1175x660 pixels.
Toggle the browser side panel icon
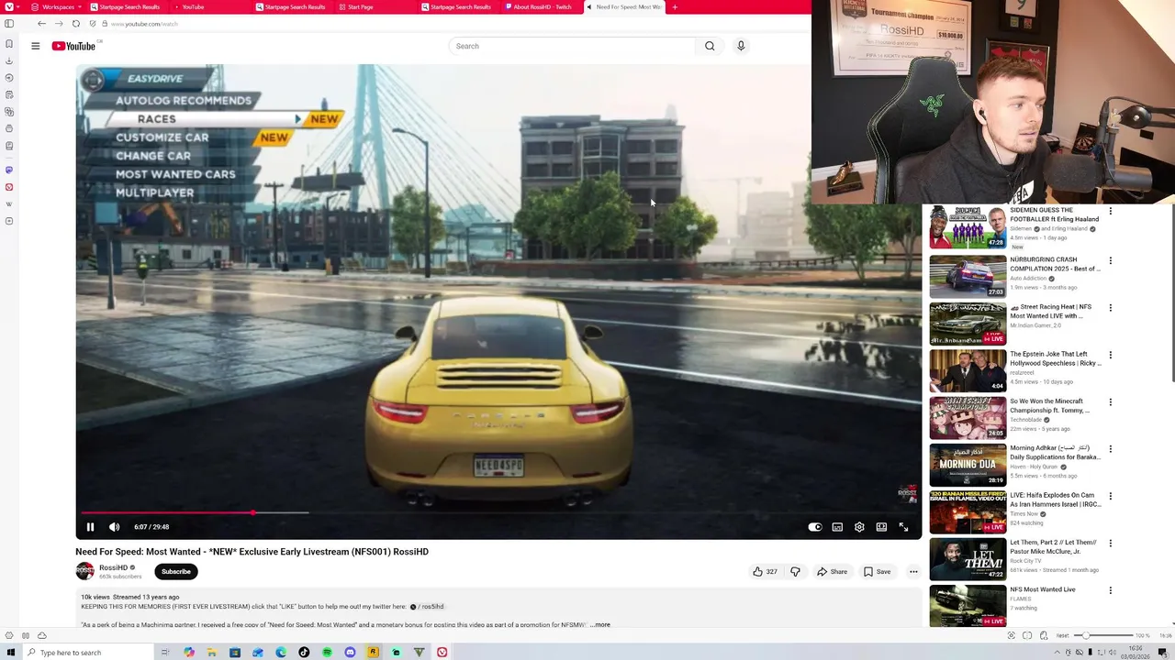click(9, 24)
